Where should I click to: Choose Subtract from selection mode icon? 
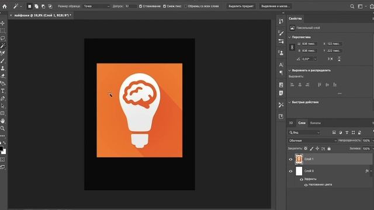pos(43,6)
